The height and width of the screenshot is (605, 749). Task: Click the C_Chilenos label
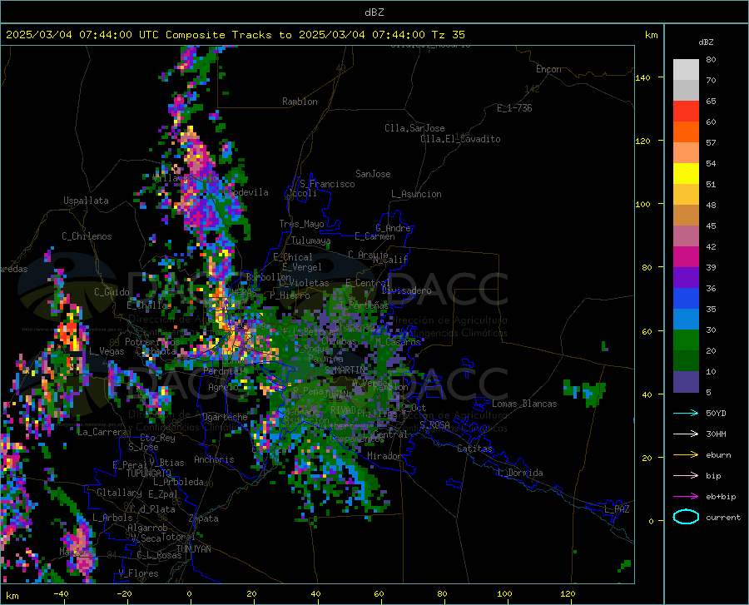tap(87, 236)
